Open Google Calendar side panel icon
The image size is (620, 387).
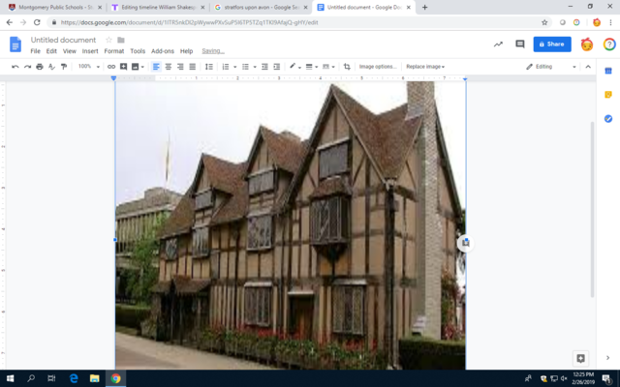[608, 71]
